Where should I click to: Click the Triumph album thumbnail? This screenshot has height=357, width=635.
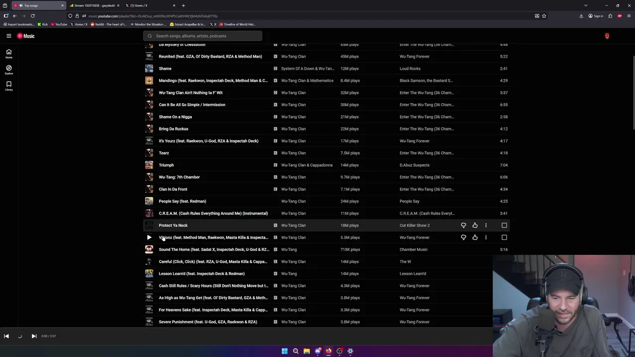pyautogui.click(x=149, y=165)
